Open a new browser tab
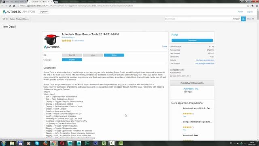Viewport: 259px width, 146px height. [x=56, y=2]
